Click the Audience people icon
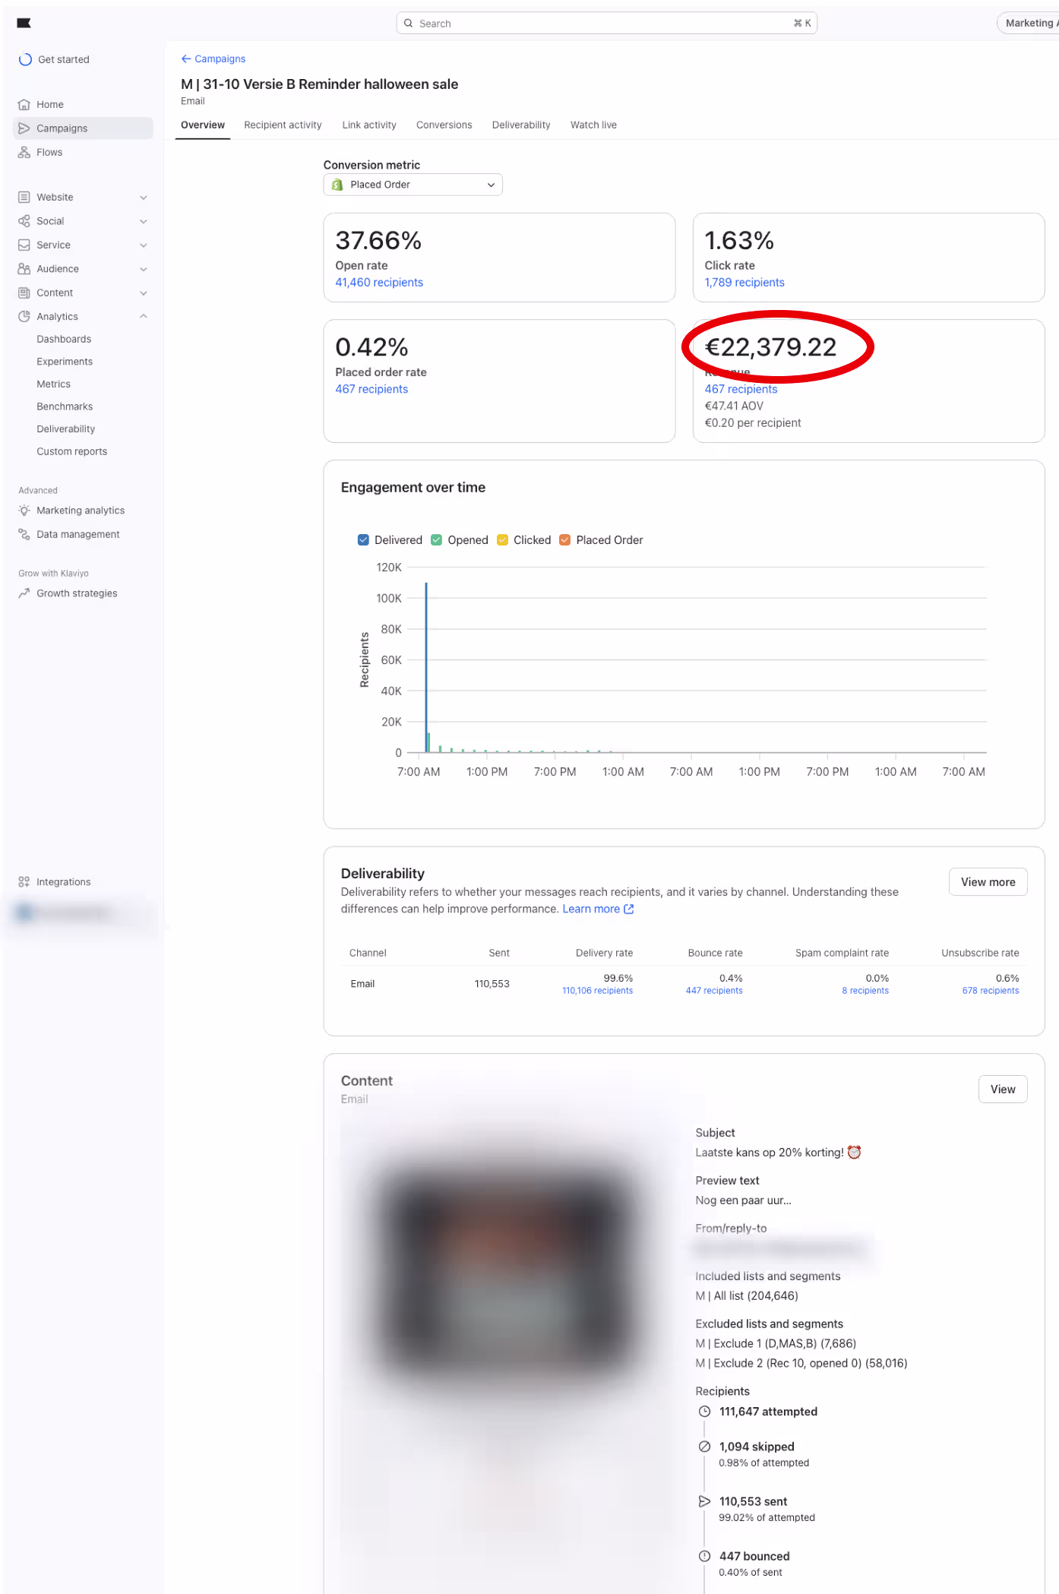 24,269
